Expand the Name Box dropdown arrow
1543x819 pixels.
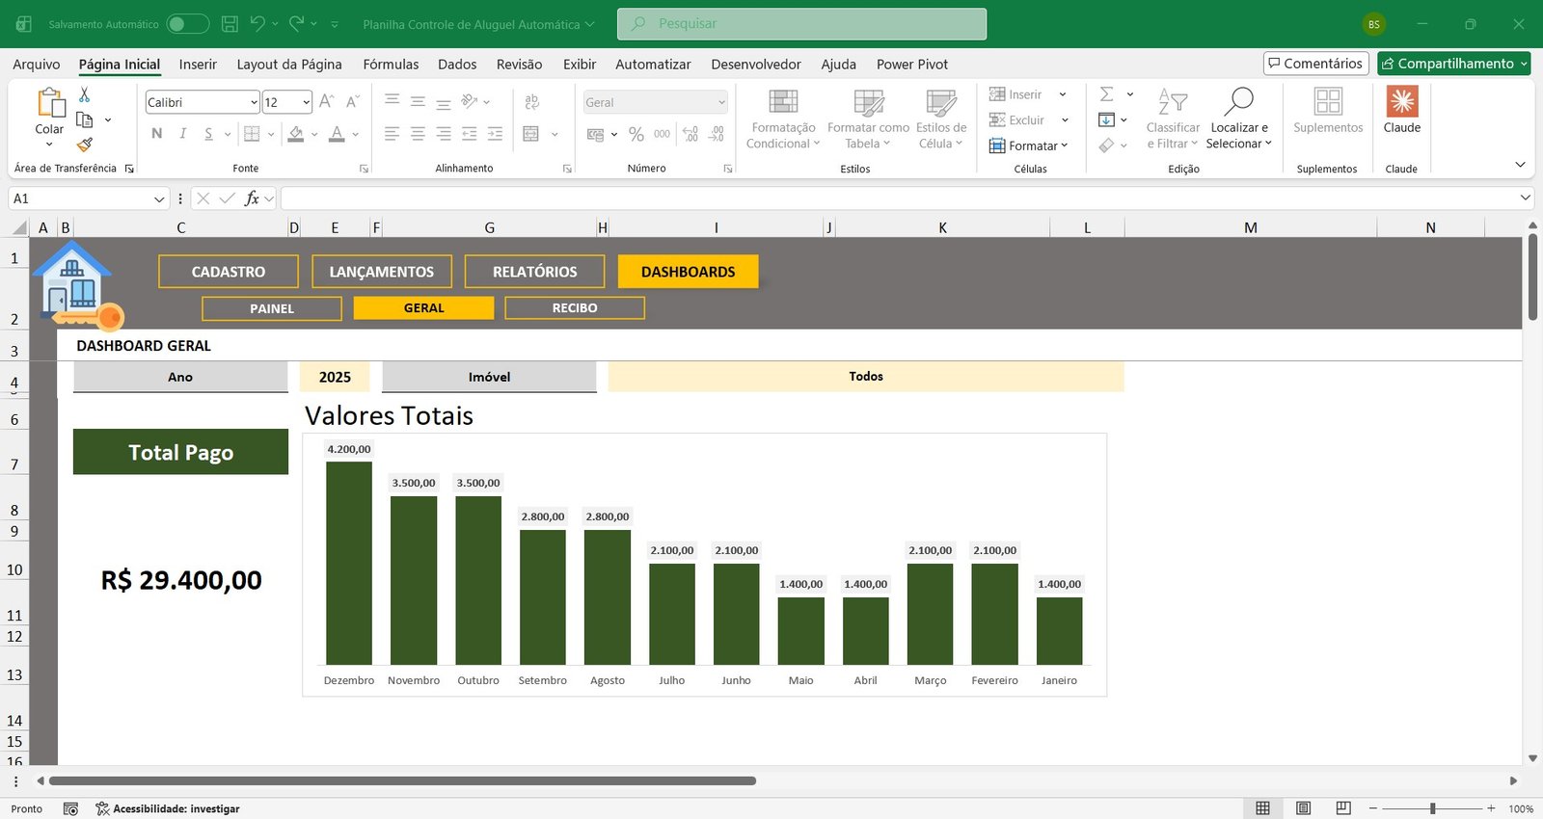pyautogui.click(x=159, y=198)
